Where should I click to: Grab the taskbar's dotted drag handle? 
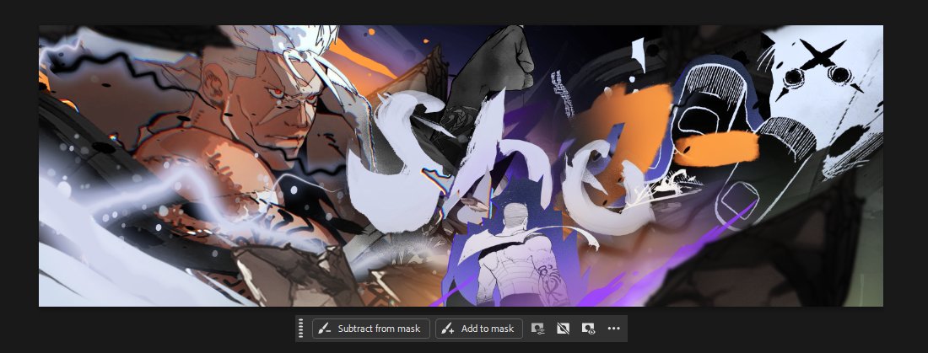(300, 329)
